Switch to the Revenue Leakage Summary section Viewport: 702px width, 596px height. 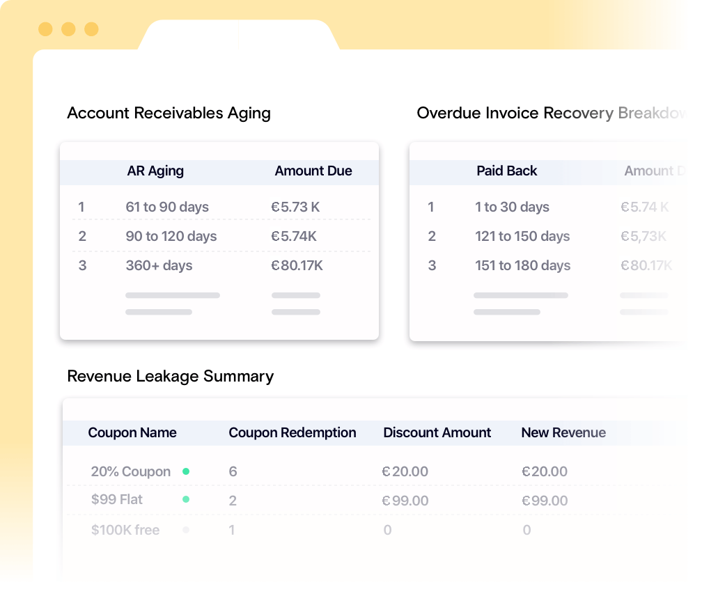pyautogui.click(x=170, y=376)
